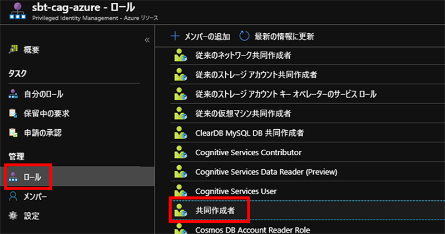Image resolution: width=445 pixels, height=234 pixels.
Task: Click icon beside 従来のストレージ アカウント共同作成者
Action: 180,74
